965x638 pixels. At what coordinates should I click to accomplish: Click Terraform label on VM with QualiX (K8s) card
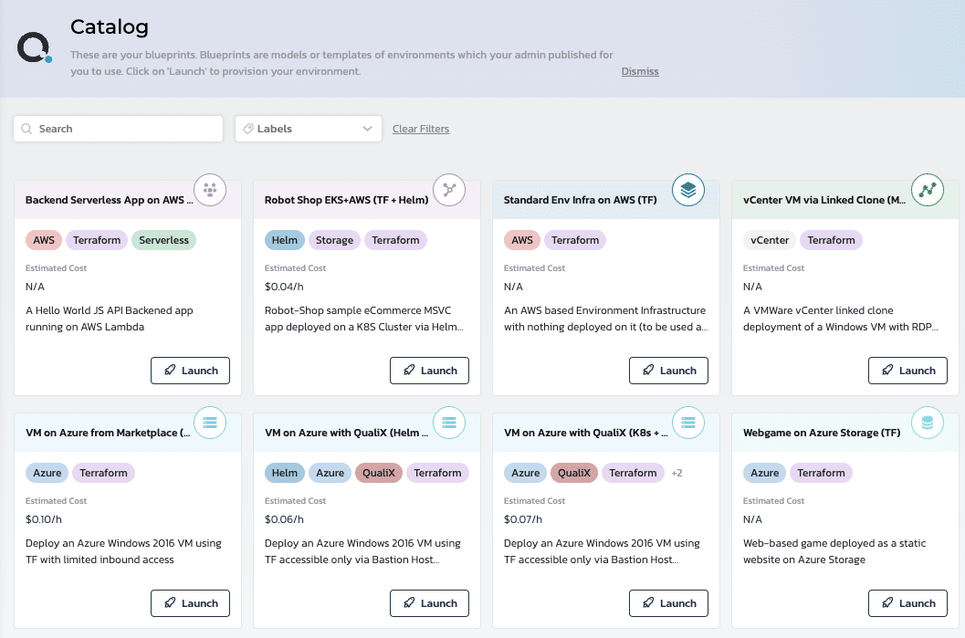tap(633, 473)
